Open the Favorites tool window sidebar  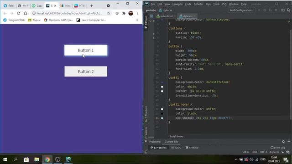pos(146,134)
